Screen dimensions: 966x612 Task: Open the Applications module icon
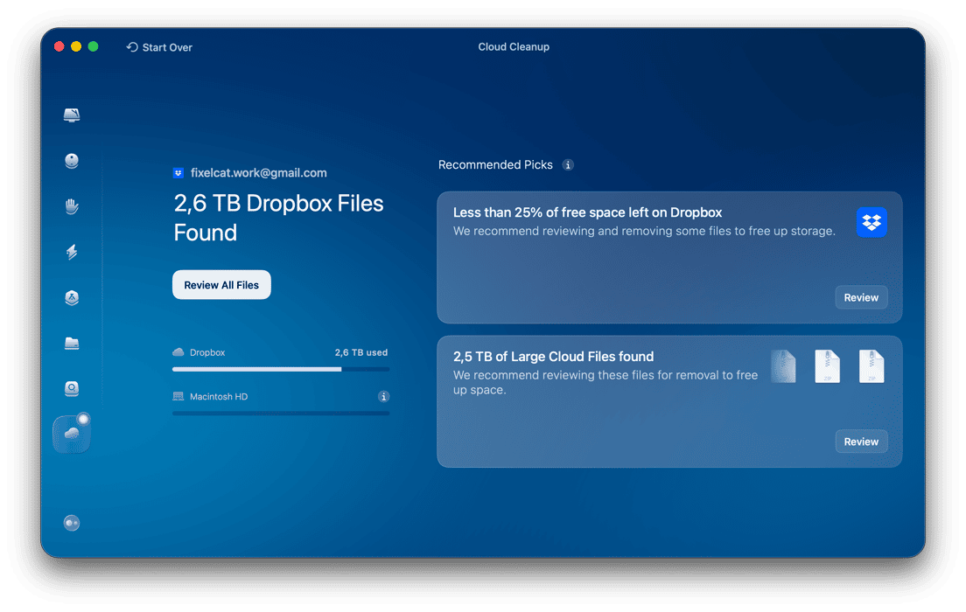click(72, 297)
